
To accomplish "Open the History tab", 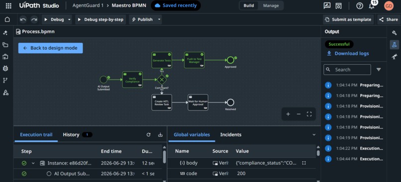I will [77, 135].
